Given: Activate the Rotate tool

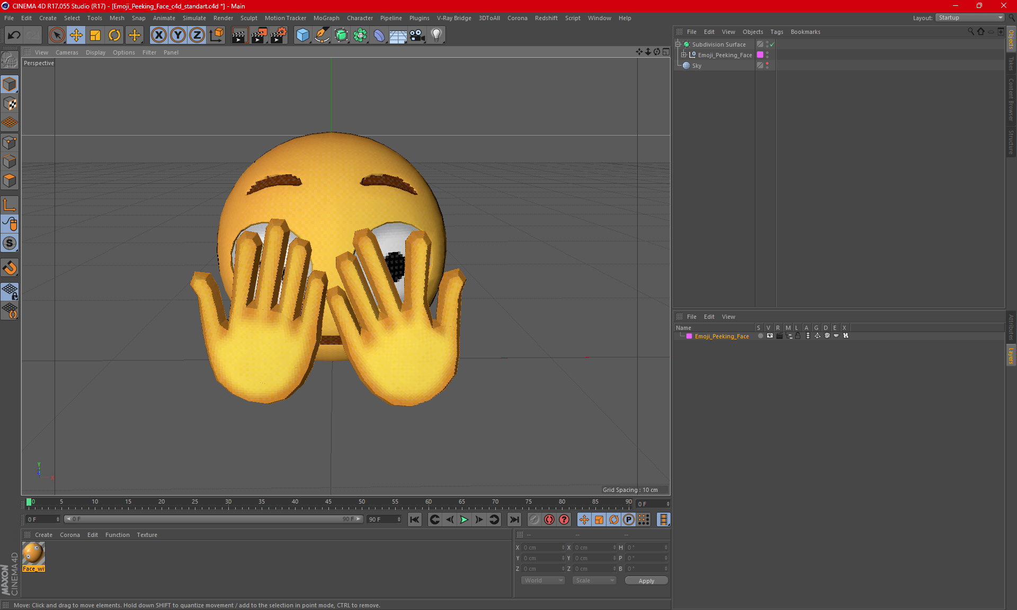Looking at the screenshot, I should coord(114,35).
